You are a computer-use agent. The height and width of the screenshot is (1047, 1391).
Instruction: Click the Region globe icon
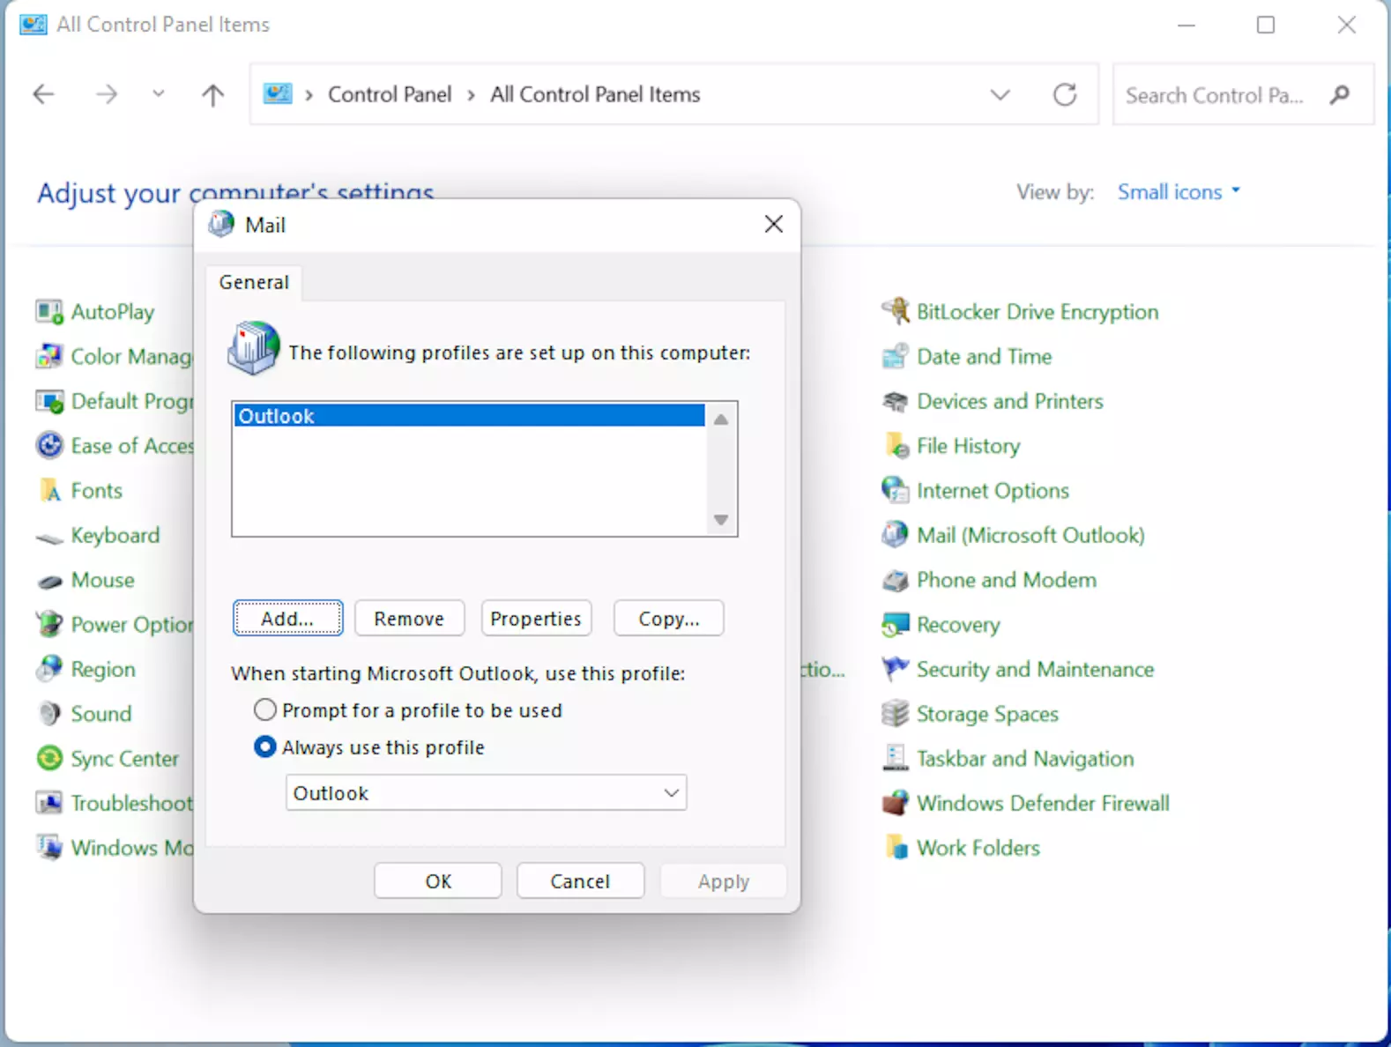coord(49,670)
